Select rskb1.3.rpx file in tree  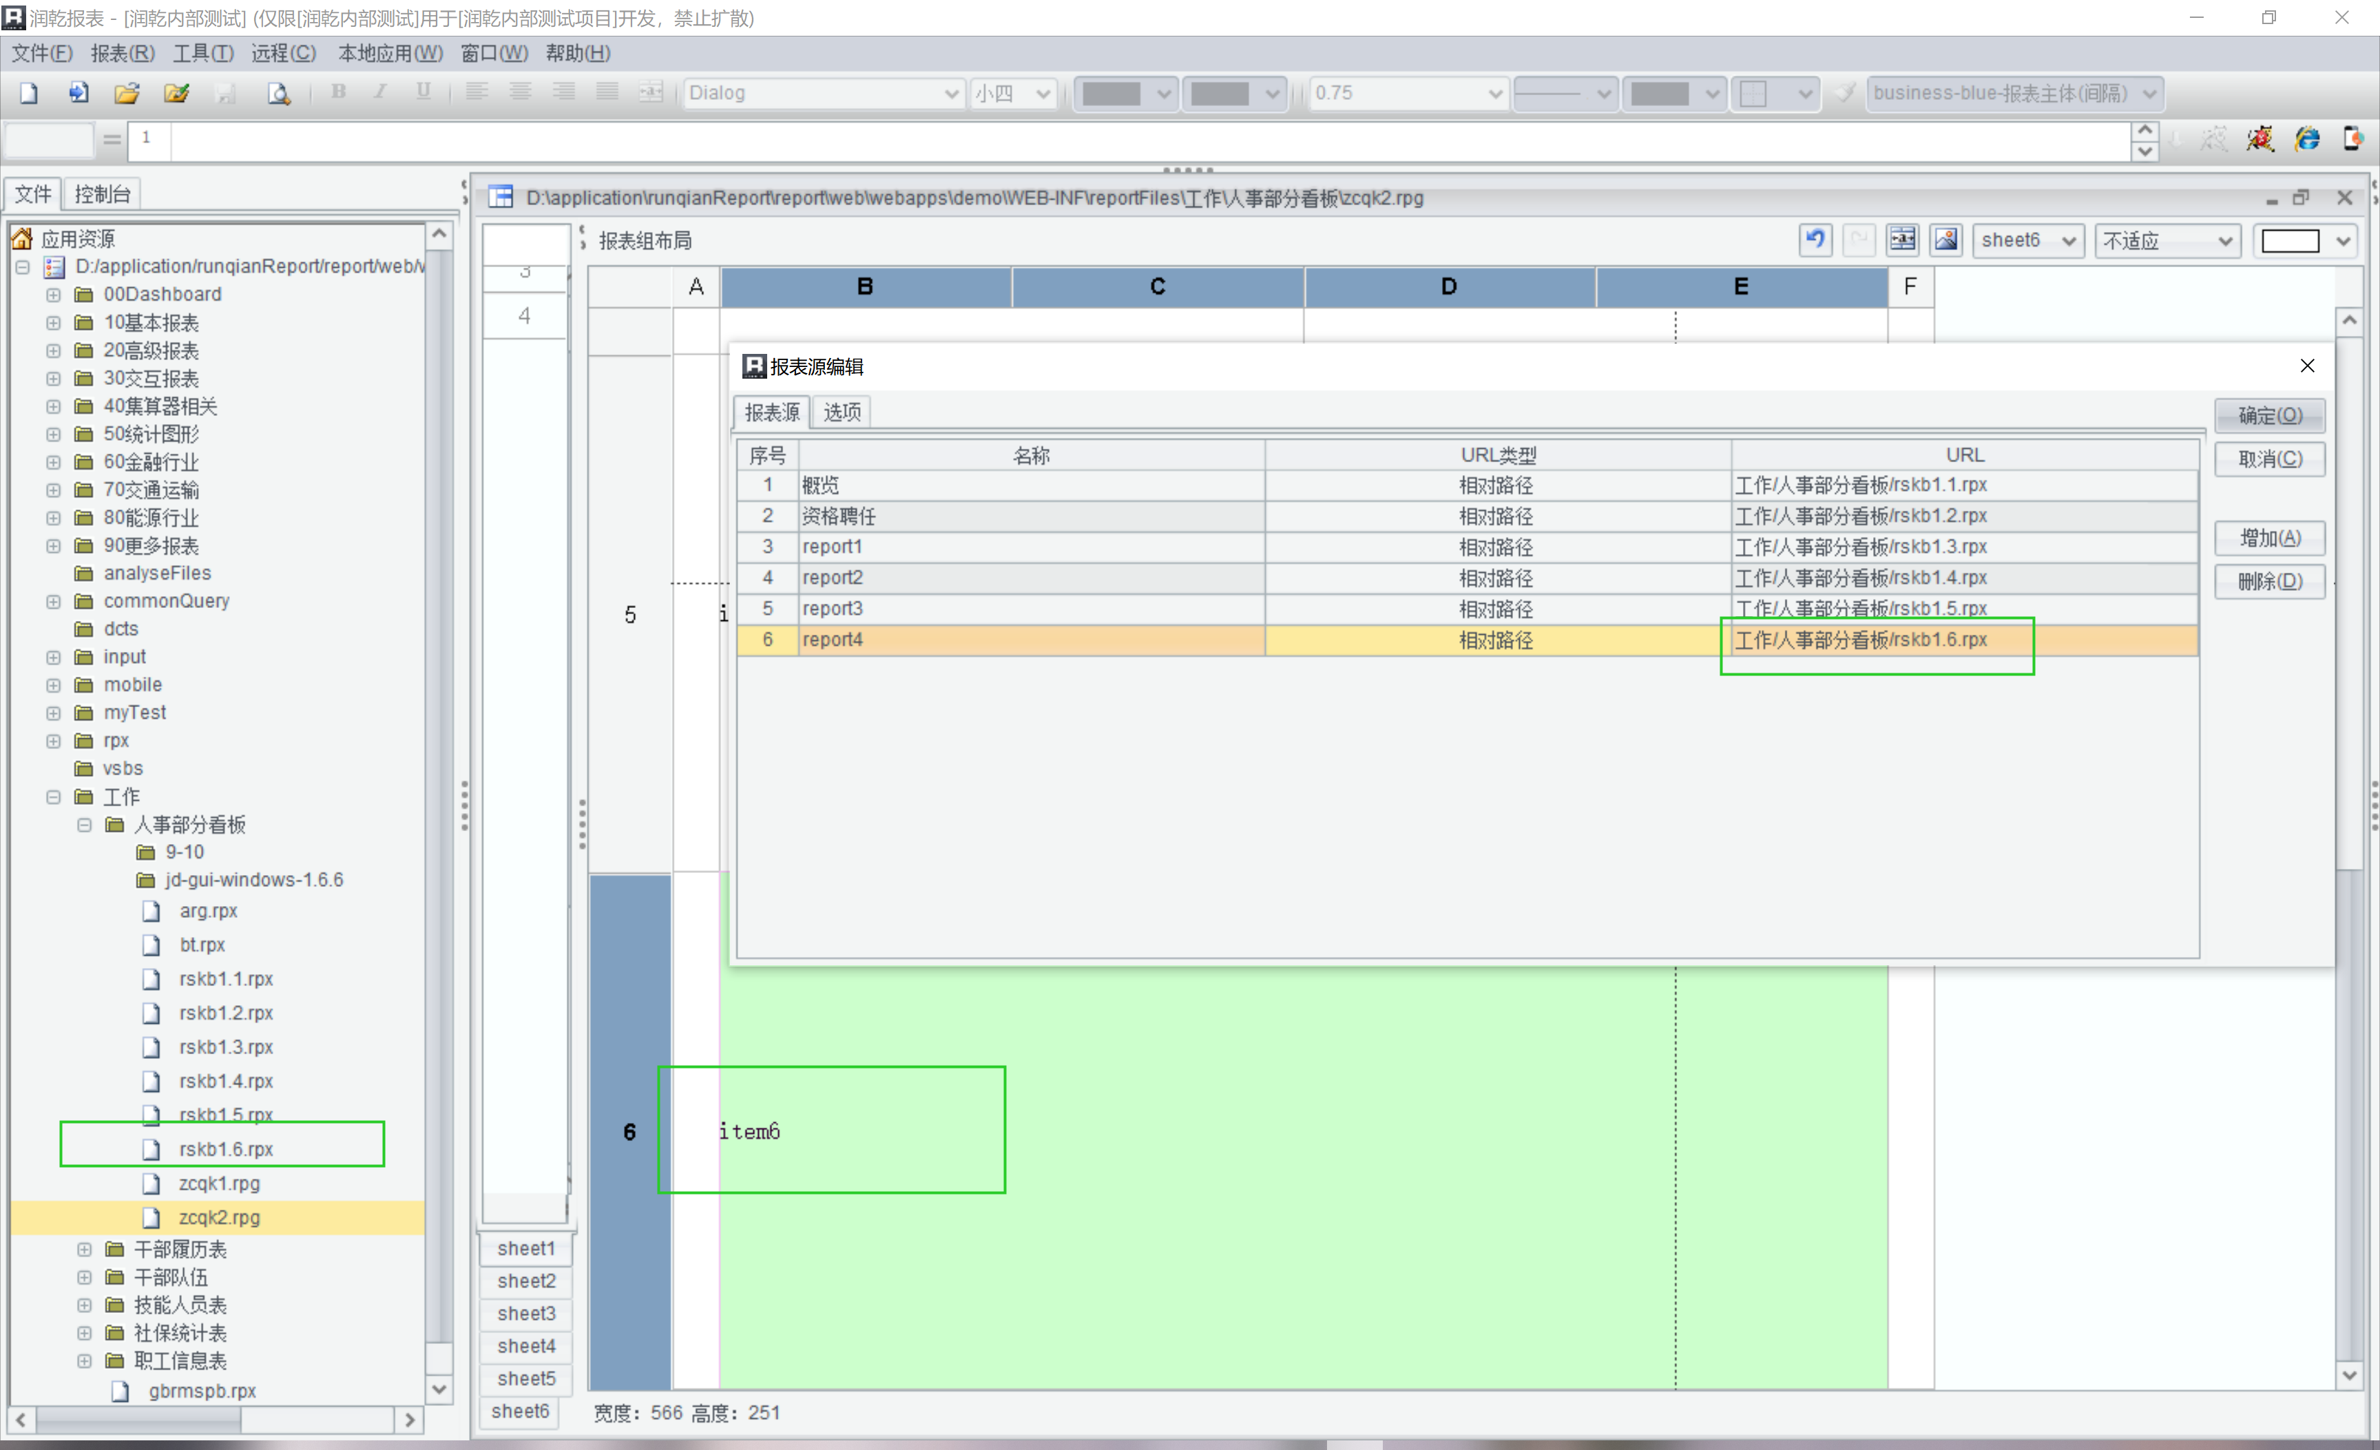[x=225, y=1047]
